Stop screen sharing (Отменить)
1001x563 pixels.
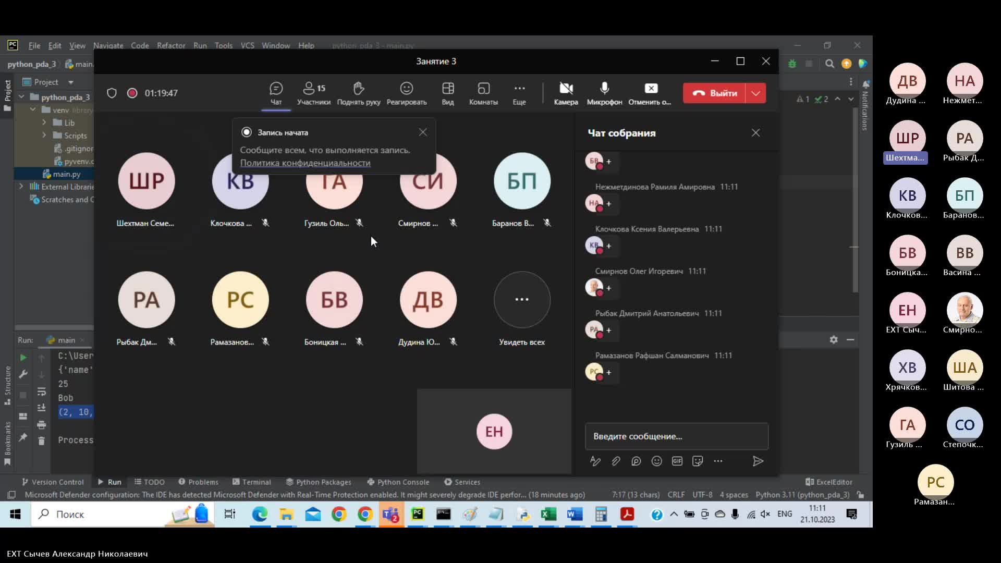650,93
